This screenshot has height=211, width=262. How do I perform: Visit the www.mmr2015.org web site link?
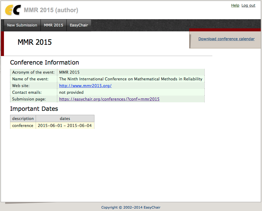pos(85,86)
